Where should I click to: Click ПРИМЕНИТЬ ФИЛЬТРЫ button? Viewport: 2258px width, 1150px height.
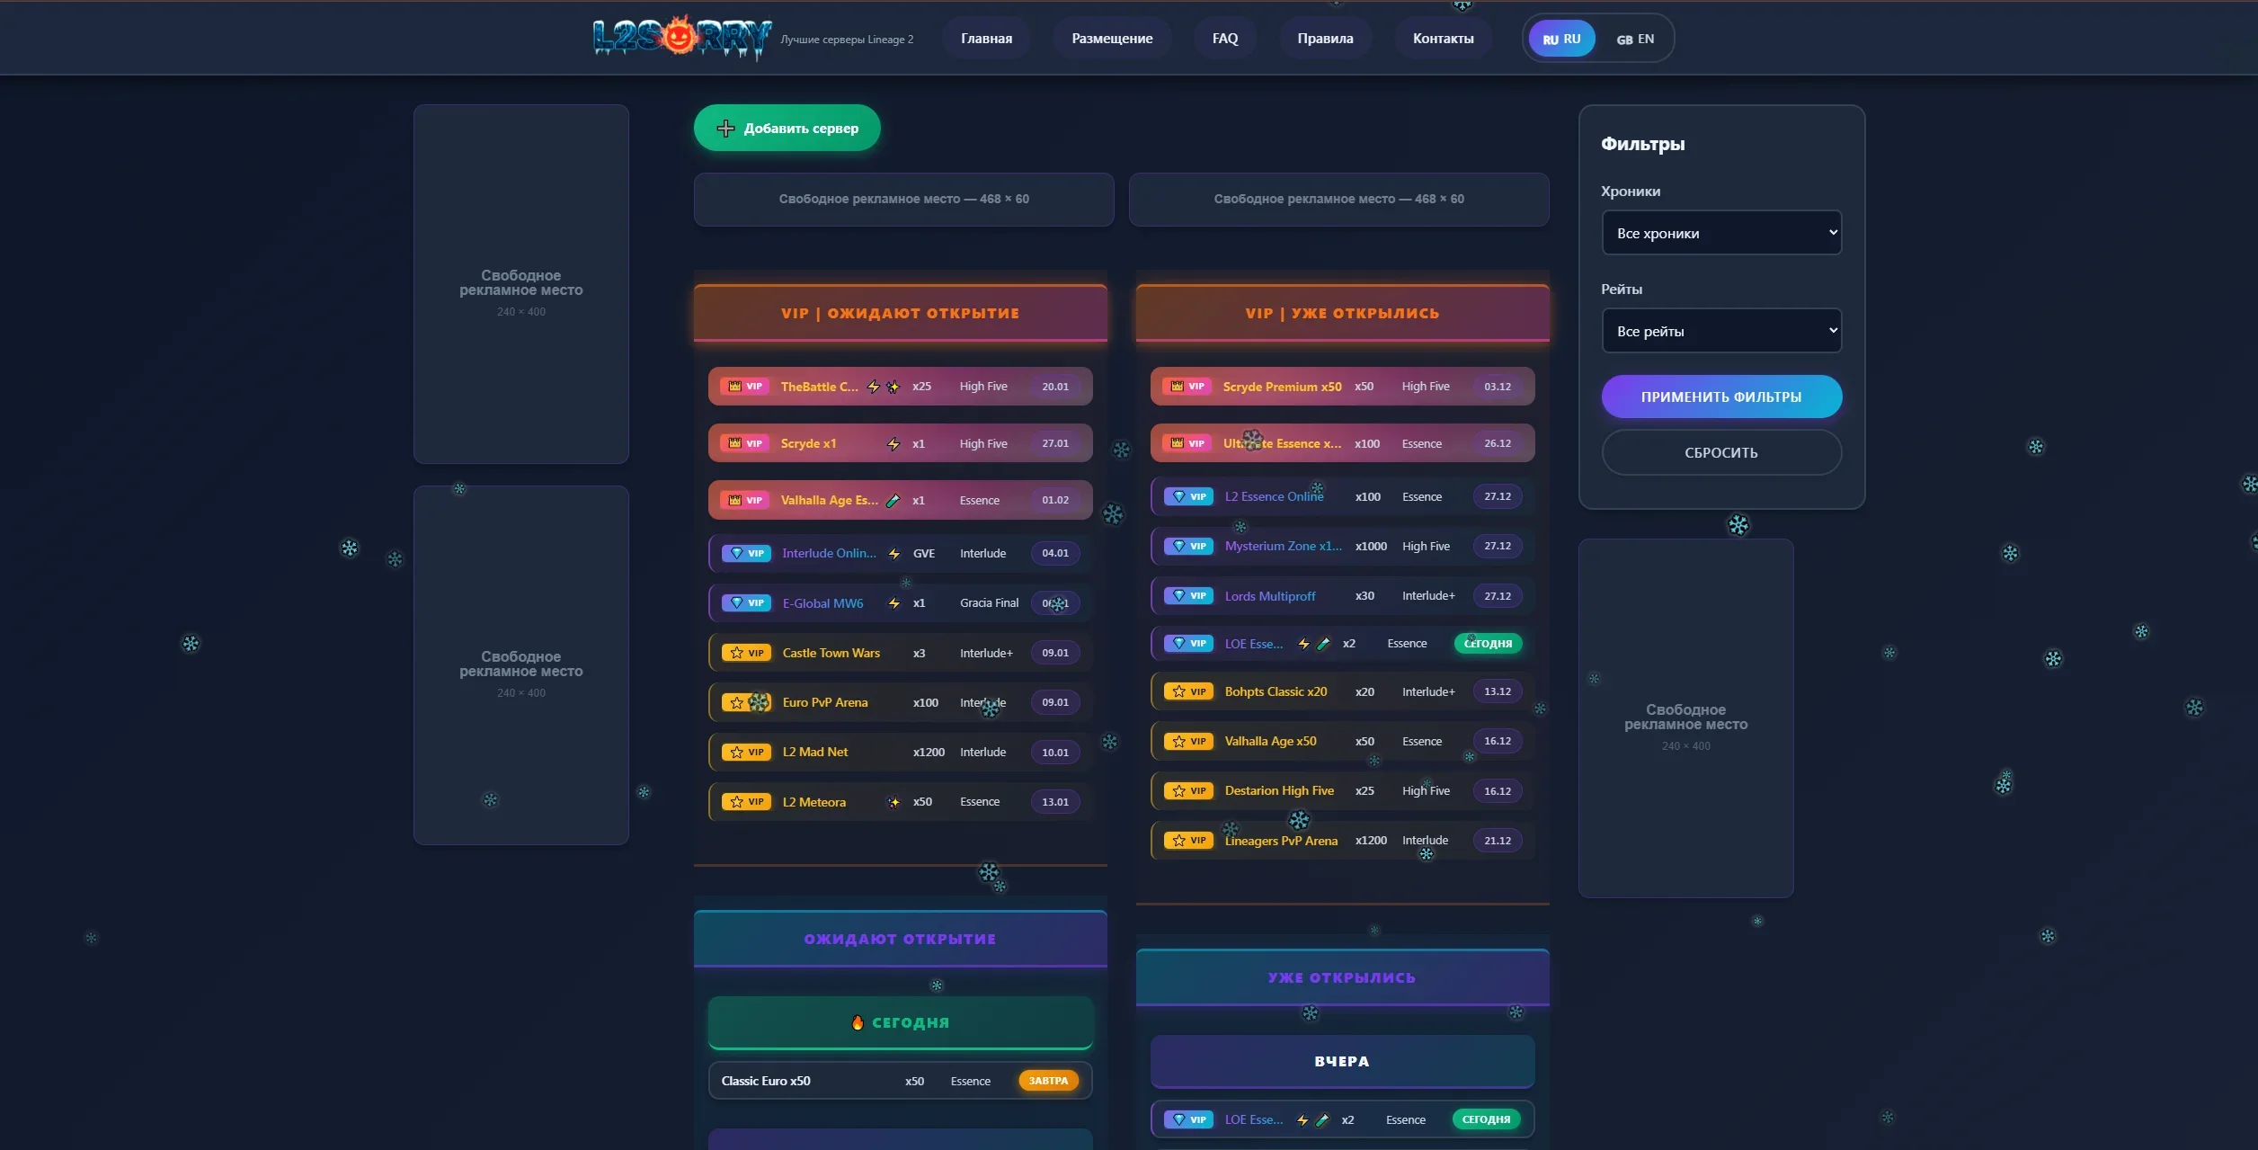(x=1721, y=397)
